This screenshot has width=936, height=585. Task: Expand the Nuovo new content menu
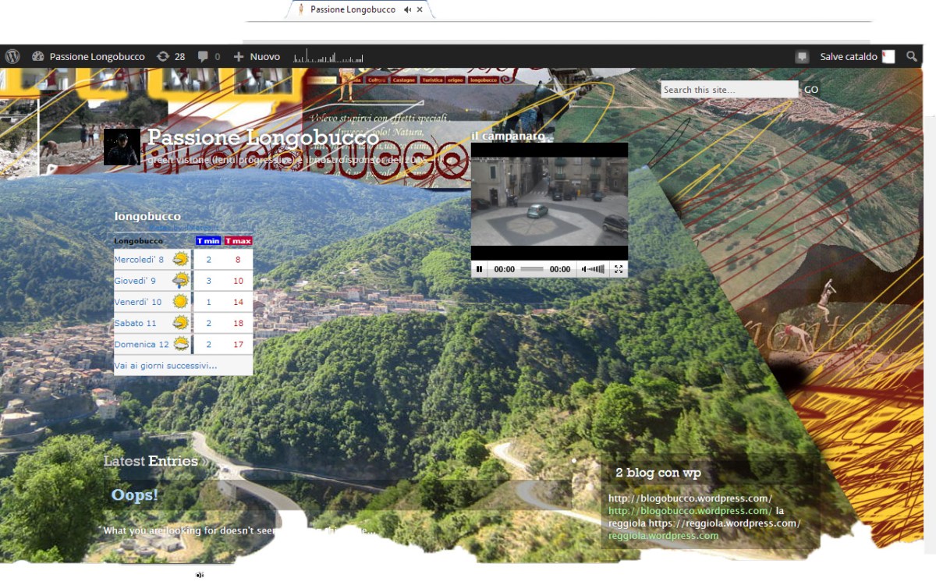click(257, 56)
